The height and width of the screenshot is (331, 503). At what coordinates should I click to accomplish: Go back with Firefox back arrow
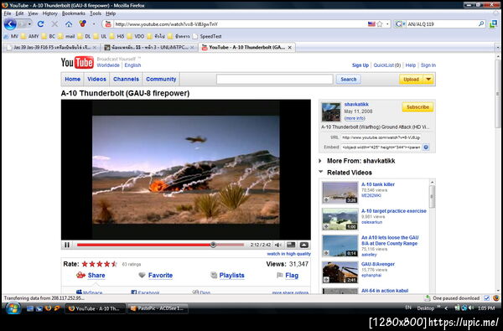point(10,24)
